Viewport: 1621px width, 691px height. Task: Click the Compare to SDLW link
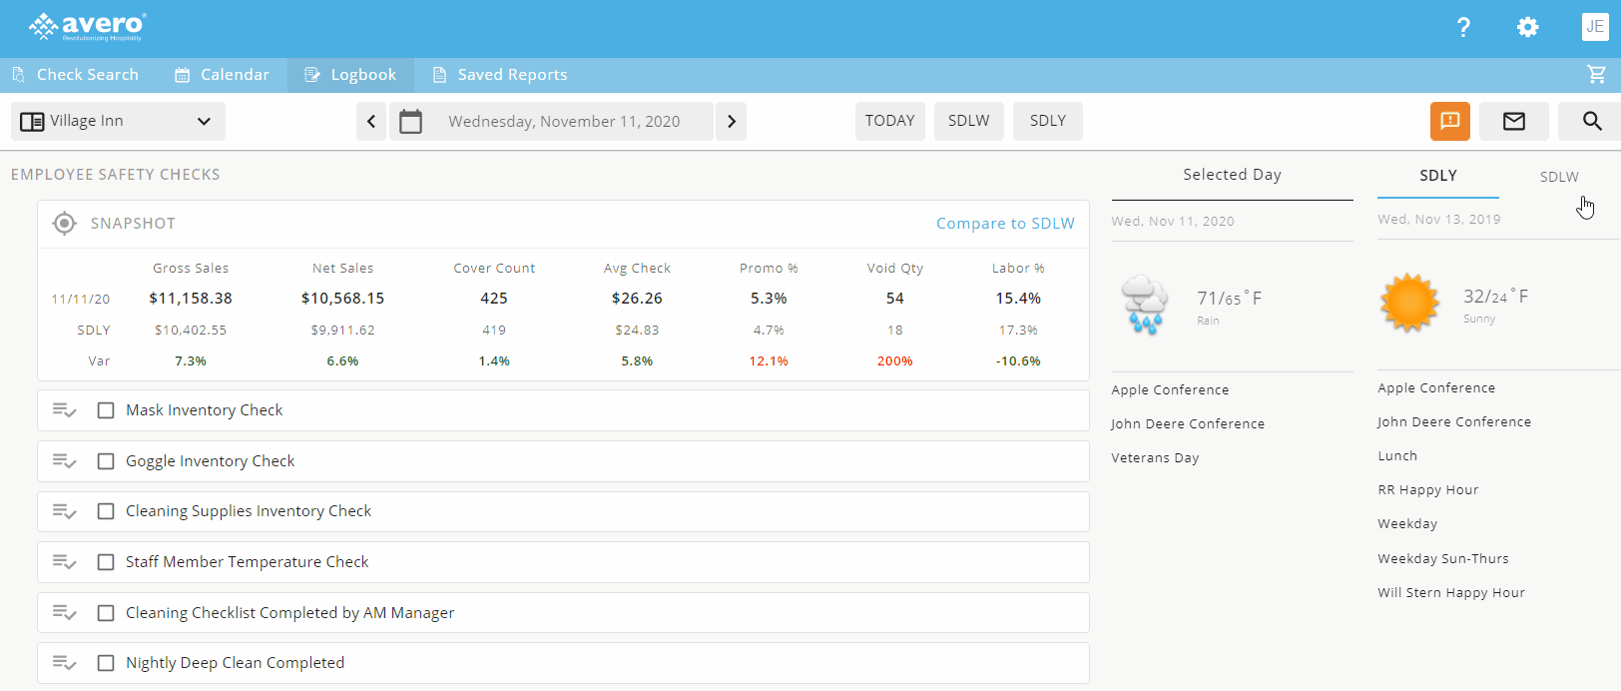point(1004,224)
